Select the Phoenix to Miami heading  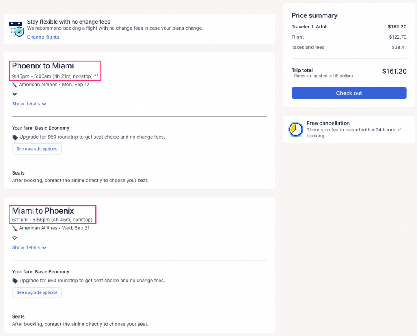click(x=43, y=66)
